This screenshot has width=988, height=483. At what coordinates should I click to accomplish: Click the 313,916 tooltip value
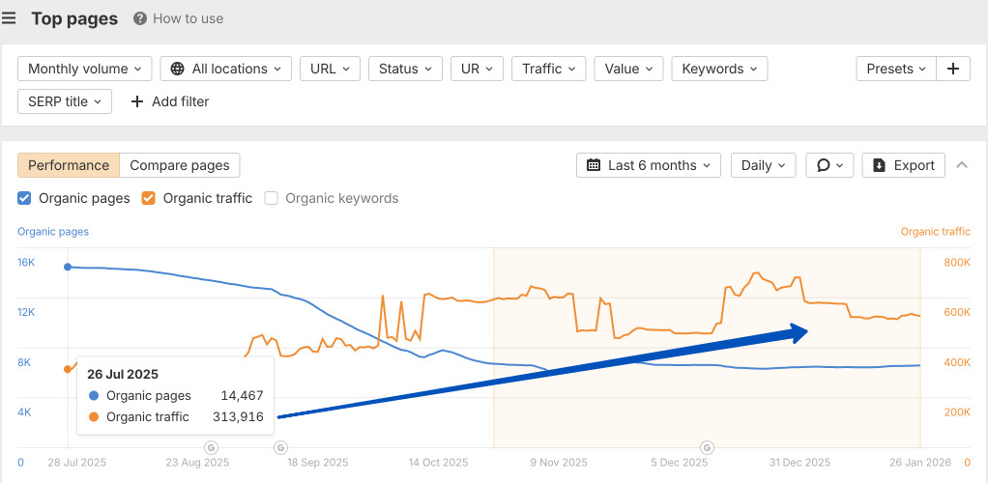[238, 416]
